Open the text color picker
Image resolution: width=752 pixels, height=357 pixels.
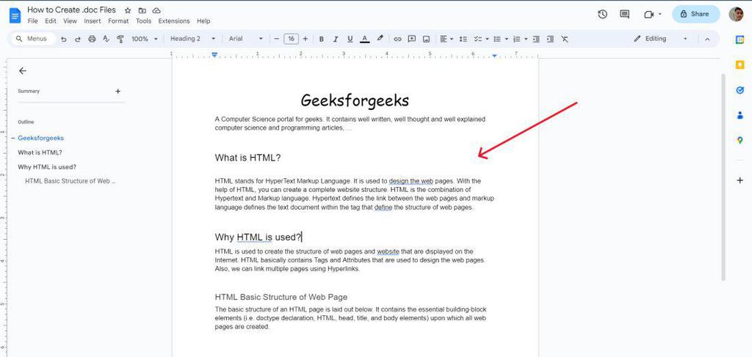[364, 40]
